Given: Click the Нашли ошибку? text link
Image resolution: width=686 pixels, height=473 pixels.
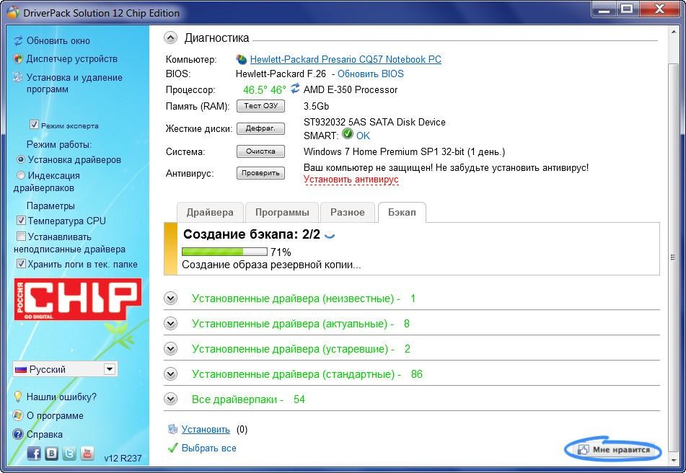Looking at the screenshot, I should (x=61, y=397).
